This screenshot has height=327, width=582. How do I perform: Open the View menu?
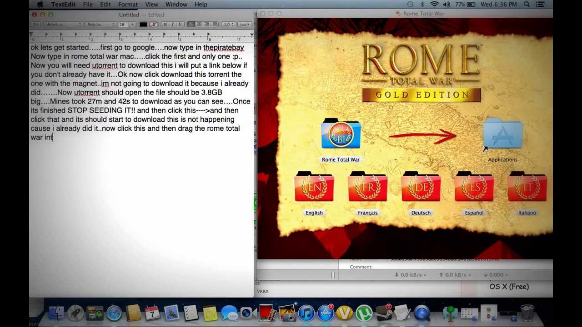(x=151, y=5)
